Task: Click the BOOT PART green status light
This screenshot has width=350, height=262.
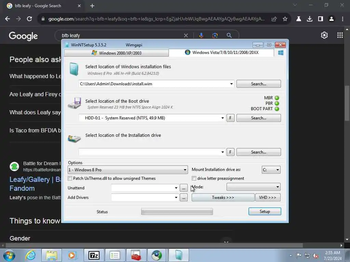Action: click(x=277, y=109)
